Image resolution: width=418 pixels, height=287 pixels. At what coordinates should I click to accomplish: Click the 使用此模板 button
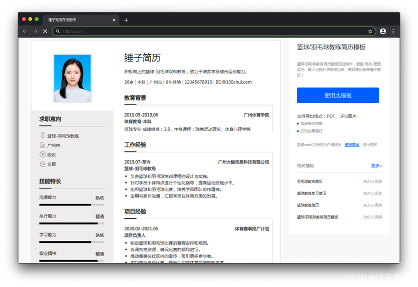click(x=338, y=95)
